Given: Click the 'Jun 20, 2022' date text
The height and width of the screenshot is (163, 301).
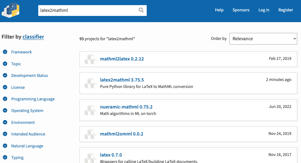Looking at the screenshot, I should point(280,106).
